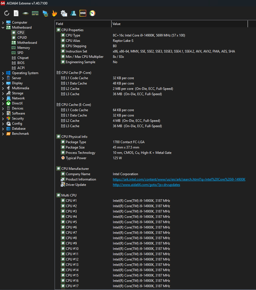Click the Security shield icon
The height and width of the screenshot is (290, 256).
tap(8, 118)
